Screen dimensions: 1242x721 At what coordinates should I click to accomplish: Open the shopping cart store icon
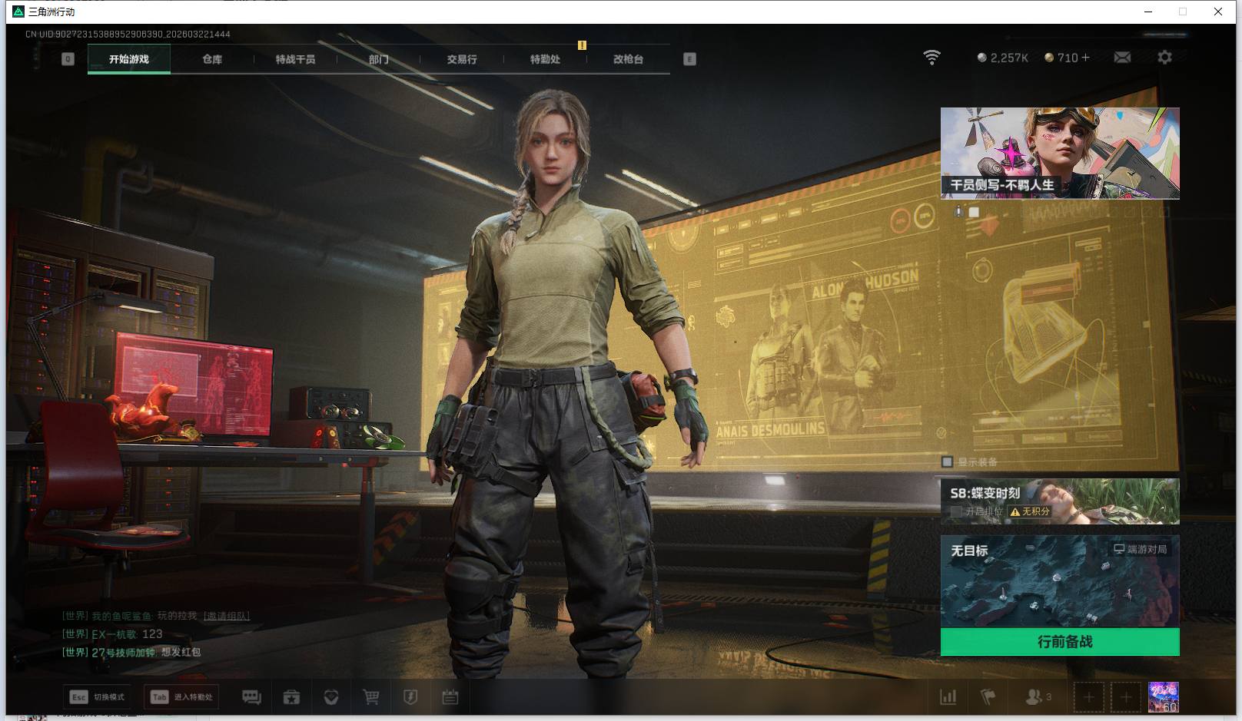click(371, 697)
